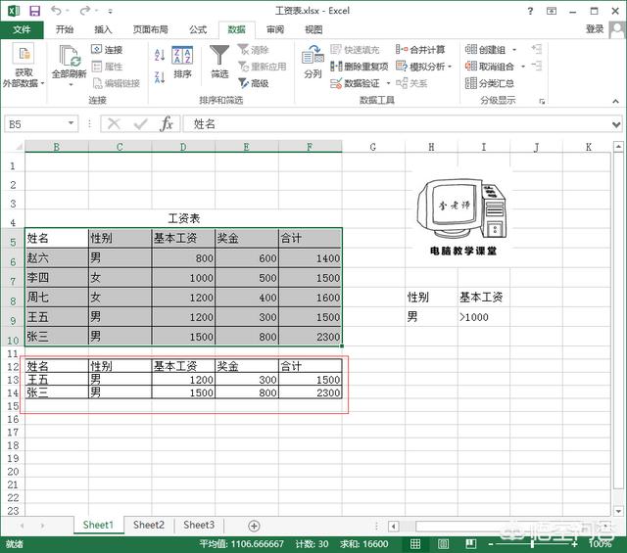627x553 pixels.
Task: Click the Undo arrow icon
Action: click(56, 11)
